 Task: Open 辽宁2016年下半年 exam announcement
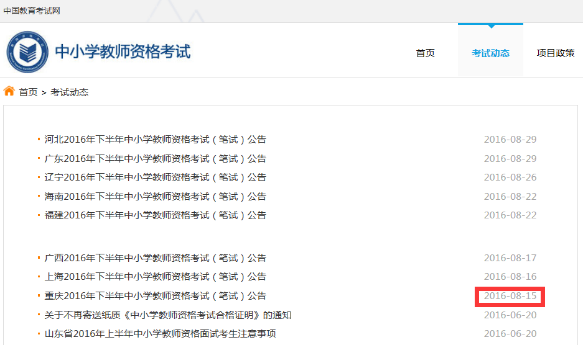coord(155,177)
